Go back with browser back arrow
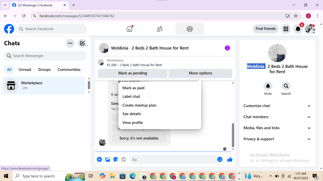The image size is (323, 181). point(6,16)
